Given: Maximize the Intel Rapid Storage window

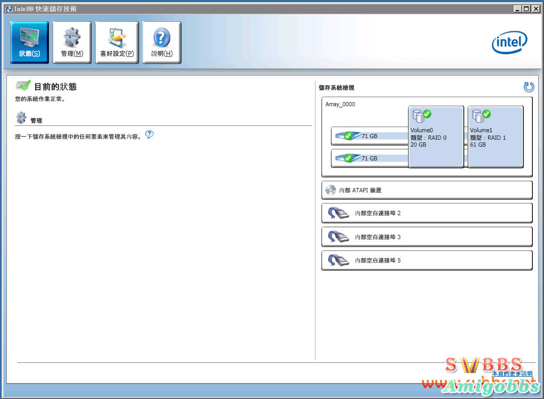Looking at the screenshot, I should click(x=526, y=9).
